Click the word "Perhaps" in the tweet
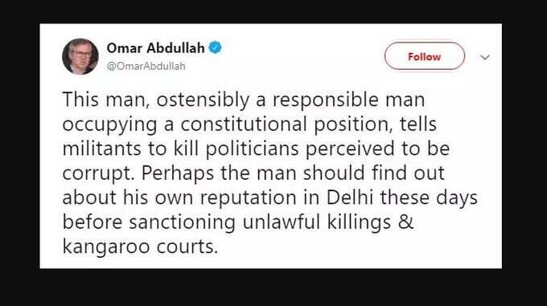547x306 pixels. point(178,173)
